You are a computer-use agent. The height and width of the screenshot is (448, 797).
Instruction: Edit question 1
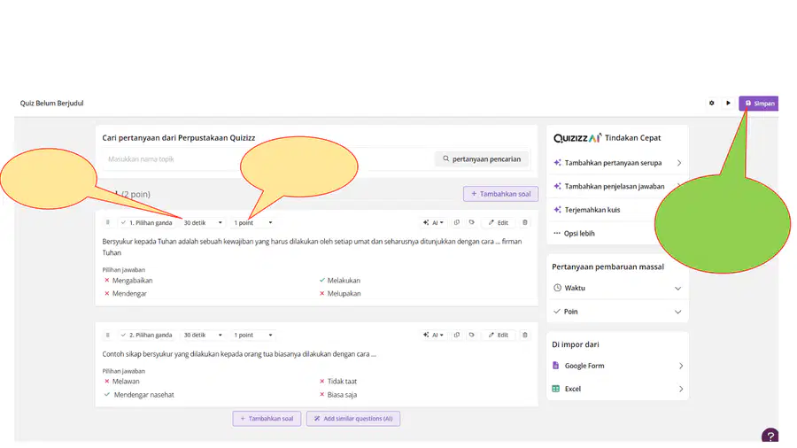pyautogui.click(x=498, y=222)
